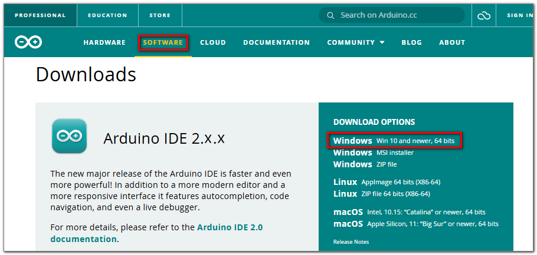Click the Sign In link
This screenshot has height=255, width=537.
[x=520, y=15]
